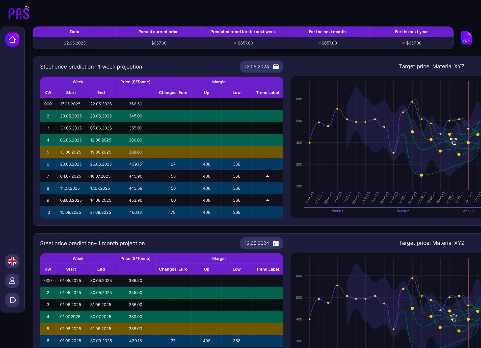Select end date 30.07.2025 in monthly table

[101, 317]
